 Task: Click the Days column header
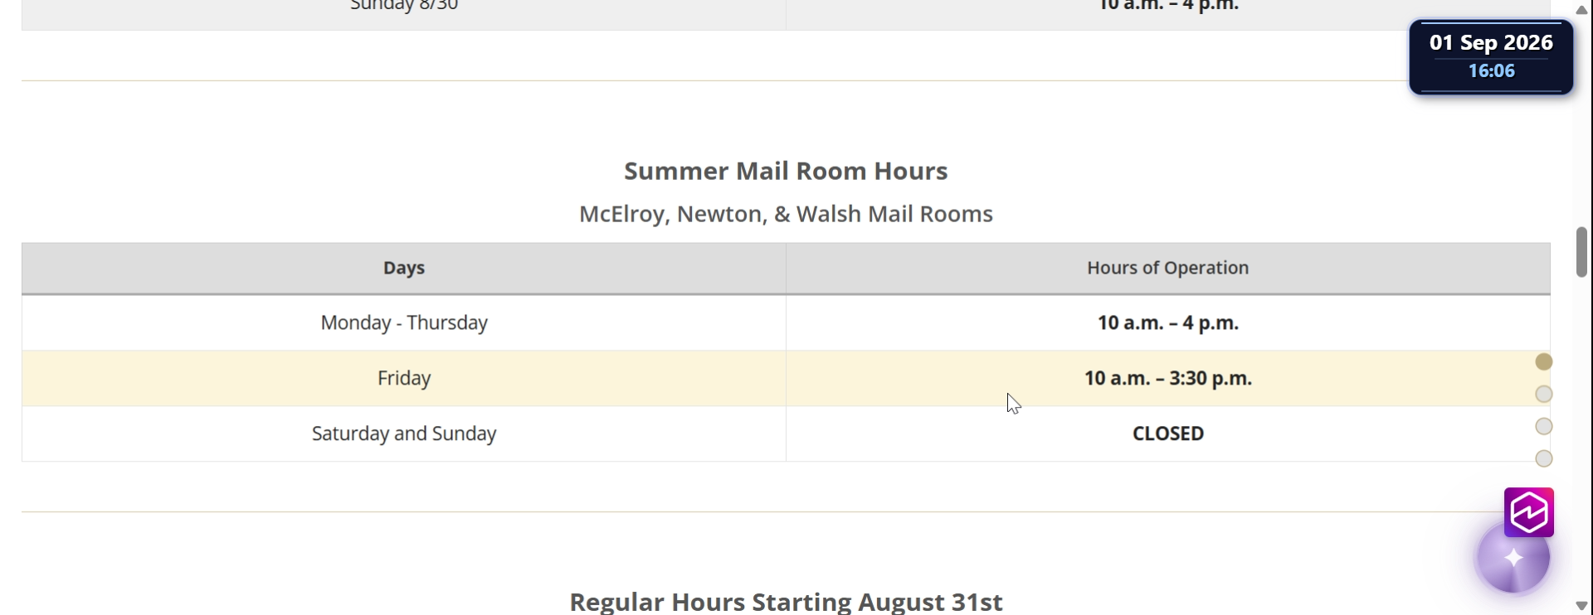pyautogui.click(x=404, y=269)
